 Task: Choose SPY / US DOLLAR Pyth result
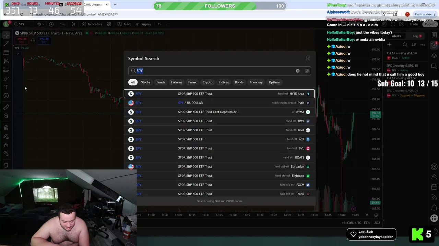click(219, 103)
